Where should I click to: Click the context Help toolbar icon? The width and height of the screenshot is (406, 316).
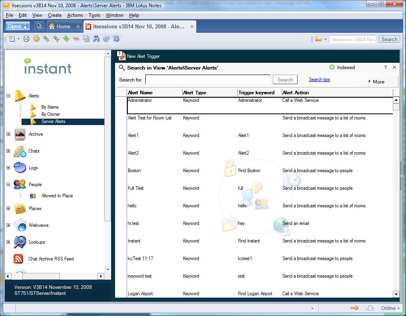tap(116, 39)
